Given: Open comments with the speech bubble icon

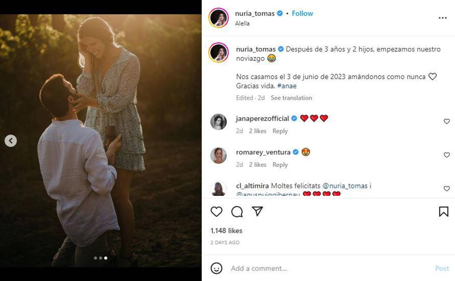Looking at the screenshot, I should (237, 212).
